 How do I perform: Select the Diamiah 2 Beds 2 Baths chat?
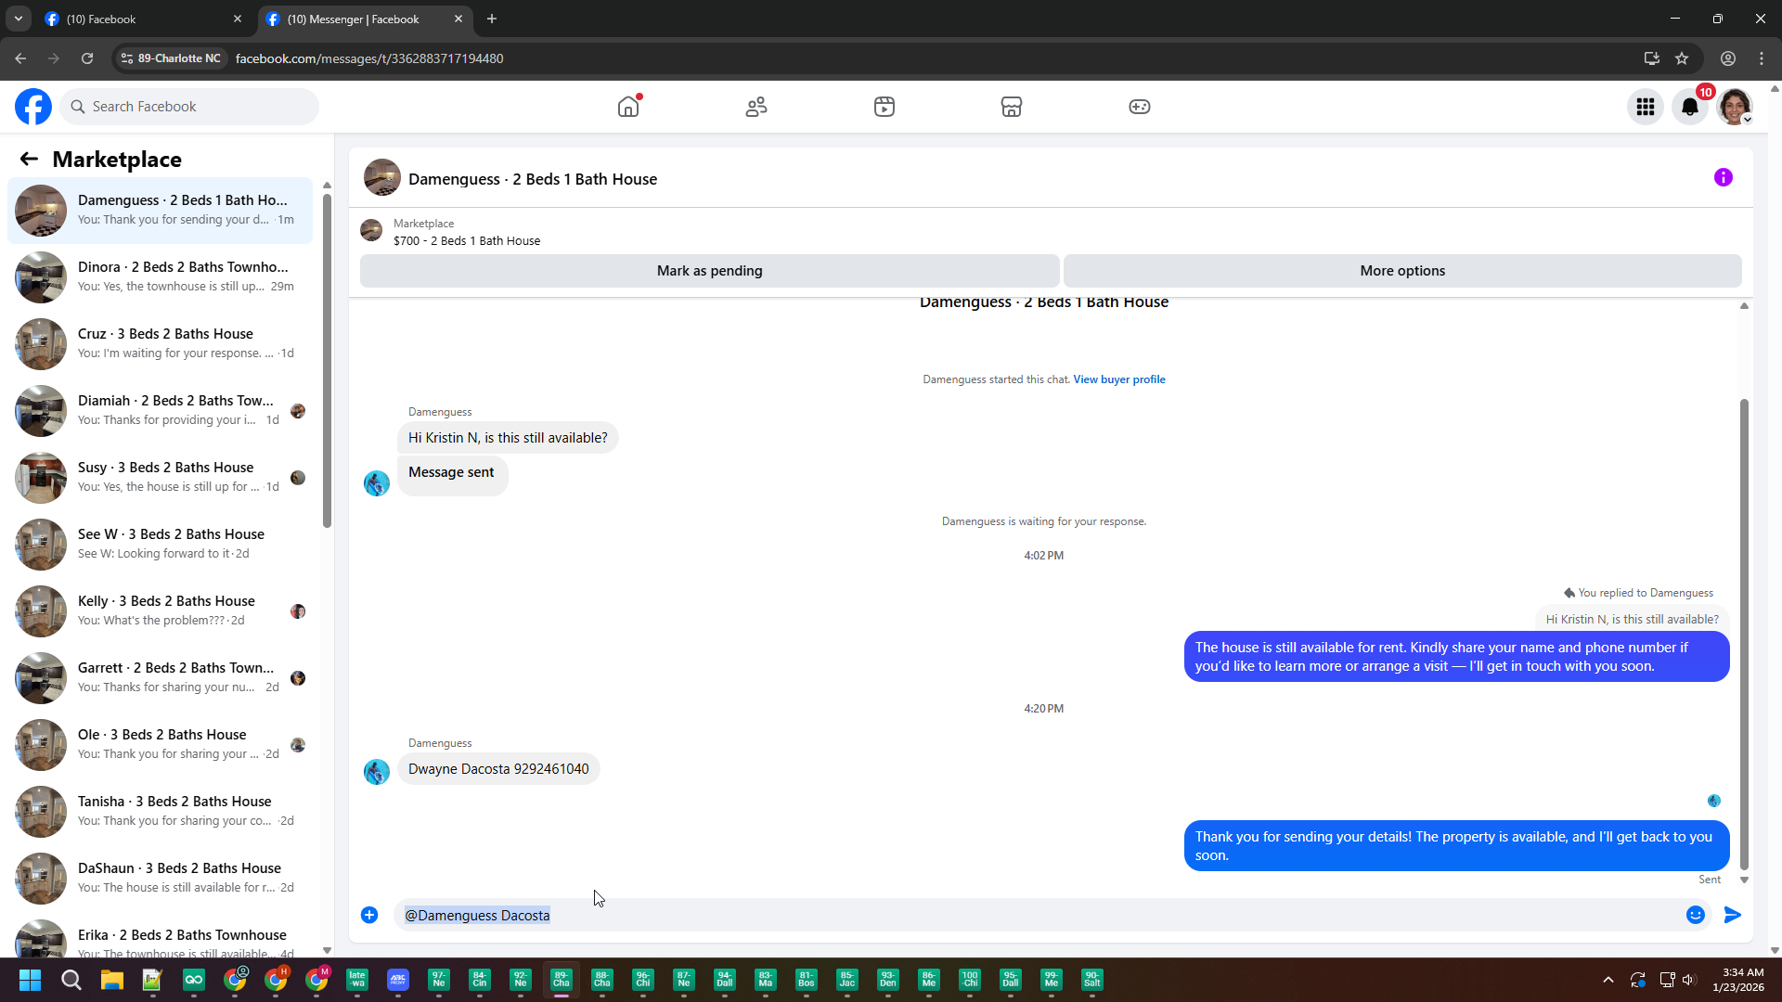tap(161, 411)
